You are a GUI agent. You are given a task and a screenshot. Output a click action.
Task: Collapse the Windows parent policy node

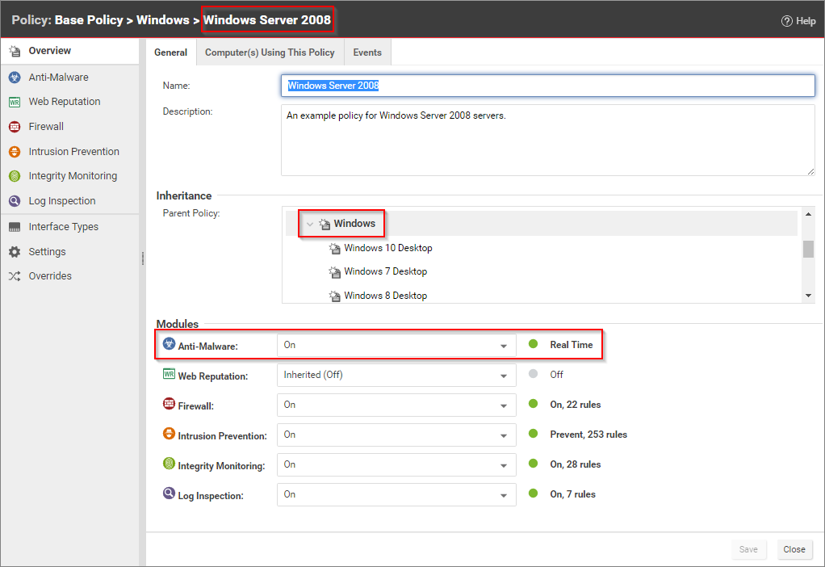pyautogui.click(x=310, y=224)
